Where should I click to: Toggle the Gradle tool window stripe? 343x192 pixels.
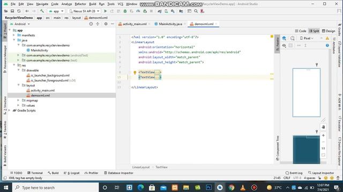point(339,30)
